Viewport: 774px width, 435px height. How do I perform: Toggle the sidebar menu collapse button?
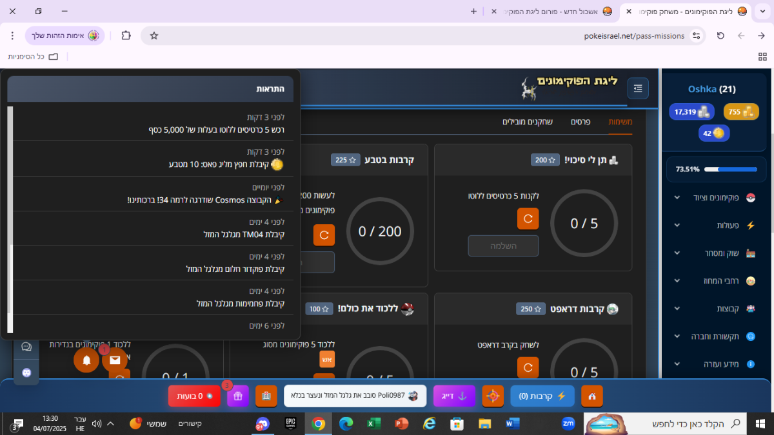[637, 88]
